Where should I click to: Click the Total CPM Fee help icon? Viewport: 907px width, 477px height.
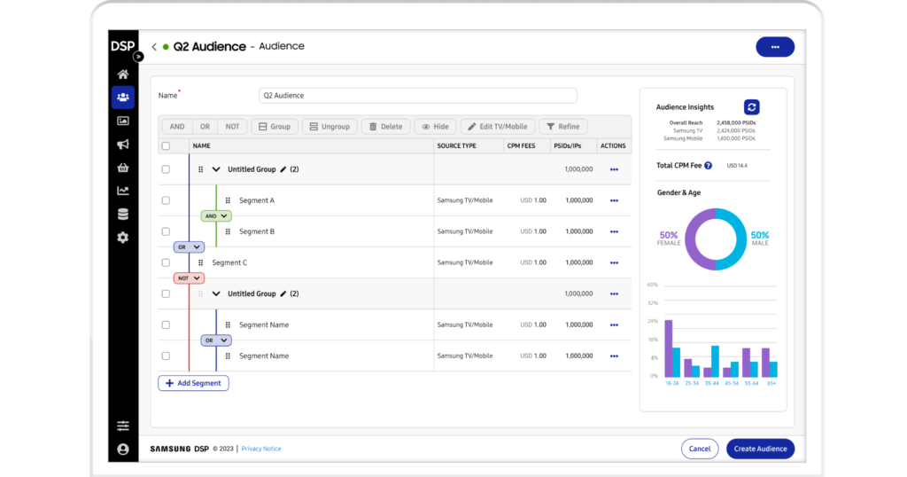click(x=708, y=165)
